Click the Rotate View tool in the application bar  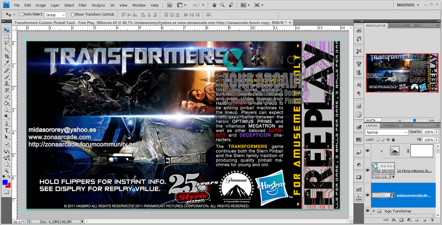(231, 5)
